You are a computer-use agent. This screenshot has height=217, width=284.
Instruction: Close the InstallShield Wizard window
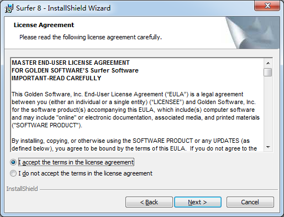(x=267, y=6)
